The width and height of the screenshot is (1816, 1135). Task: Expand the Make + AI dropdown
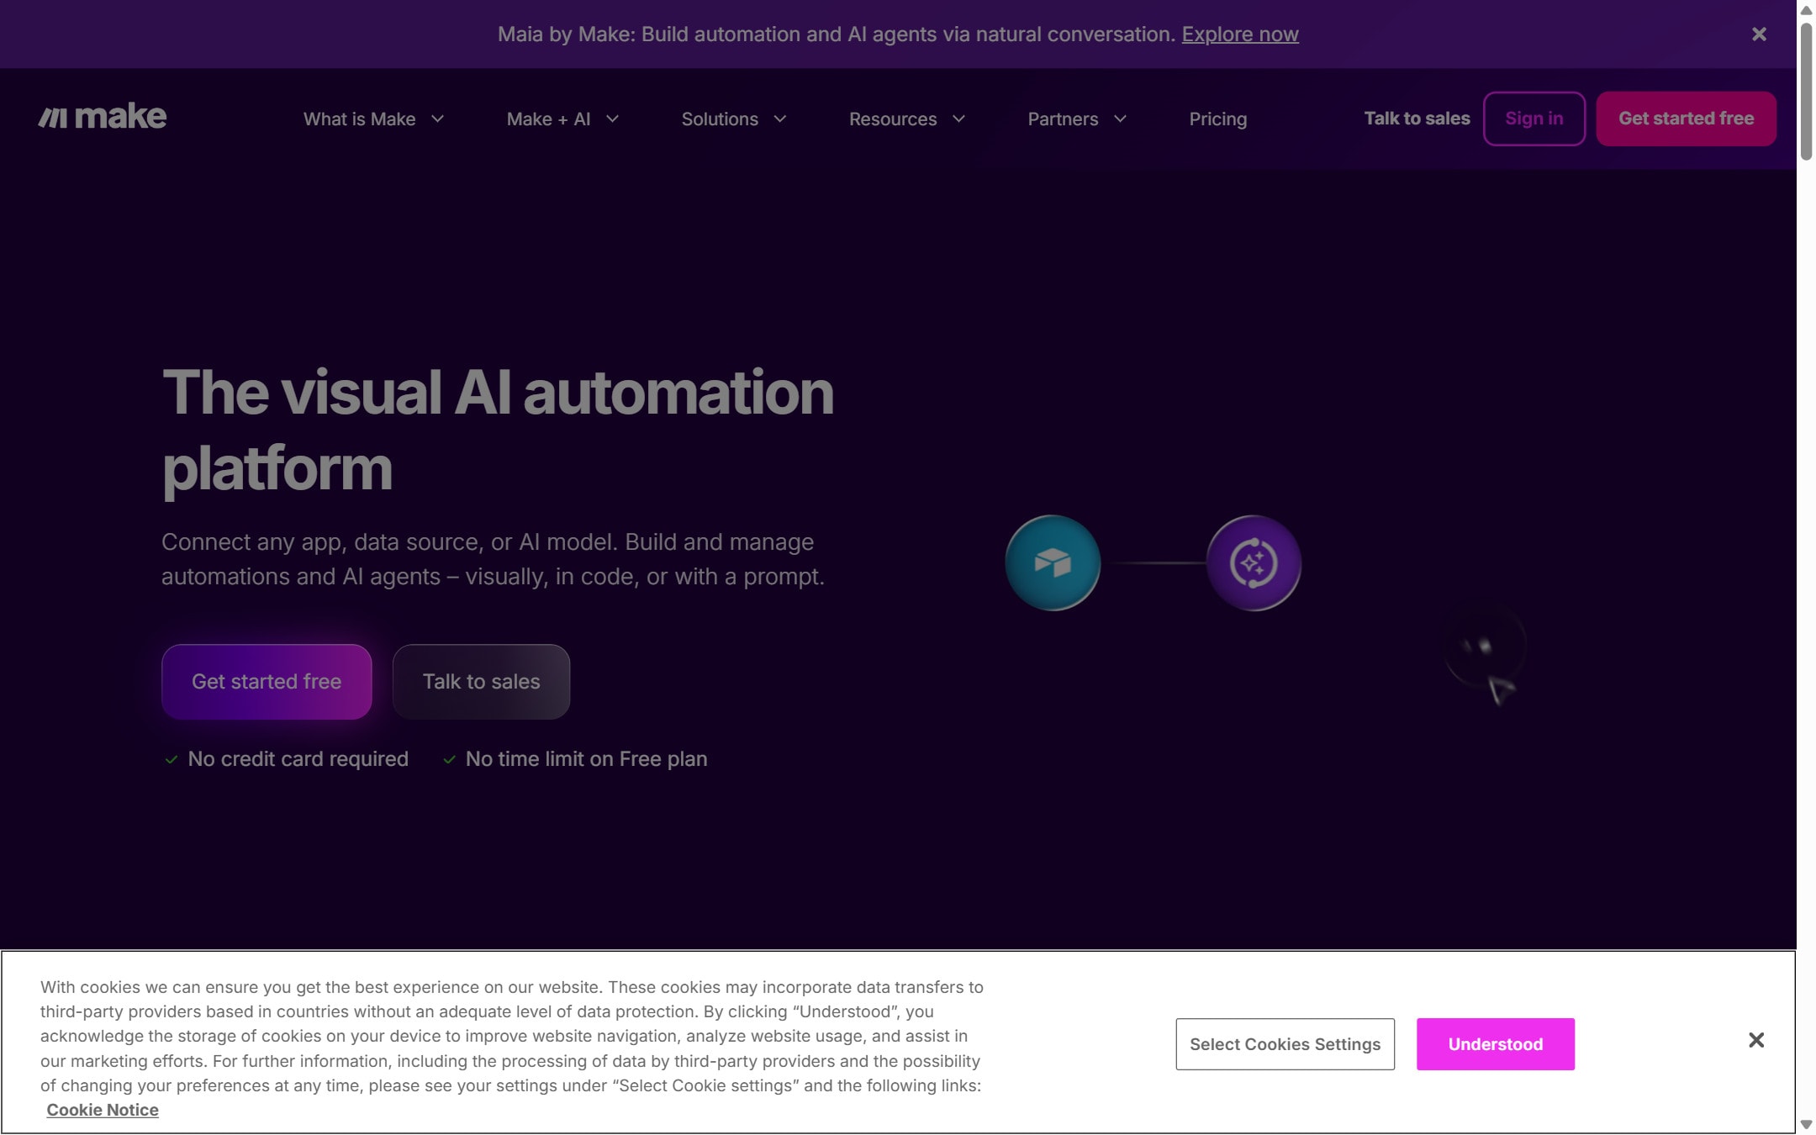click(562, 119)
